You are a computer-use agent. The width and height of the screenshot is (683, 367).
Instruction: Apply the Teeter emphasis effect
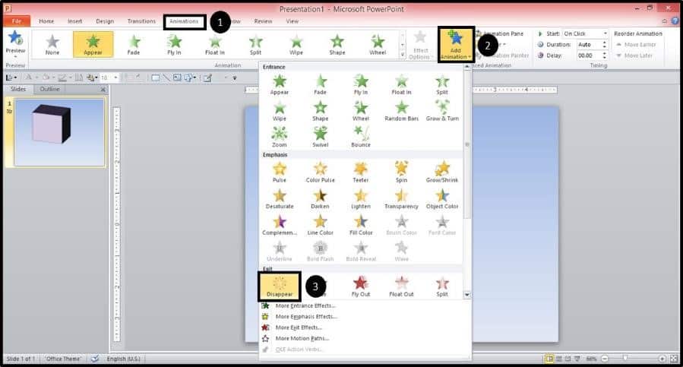[361, 172]
